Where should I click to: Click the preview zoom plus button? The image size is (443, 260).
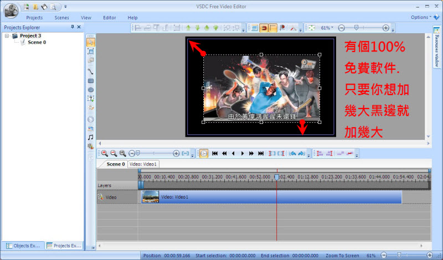tap(385, 28)
